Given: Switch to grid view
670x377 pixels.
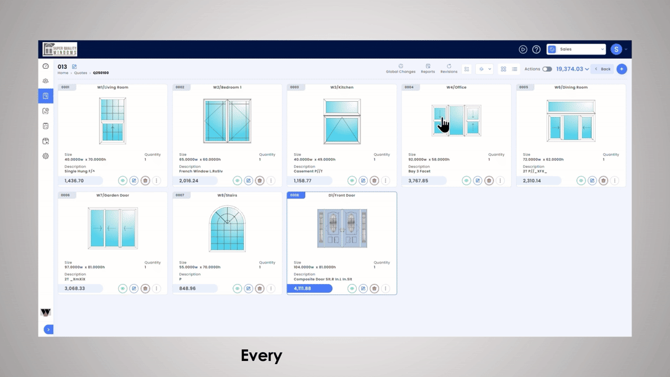Looking at the screenshot, I should (x=503, y=69).
